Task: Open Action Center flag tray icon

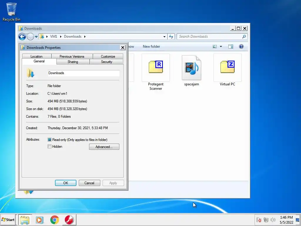Action: coord(259,220)
